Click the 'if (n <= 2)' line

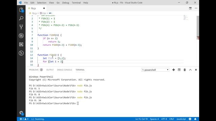[x=50, y=38]
